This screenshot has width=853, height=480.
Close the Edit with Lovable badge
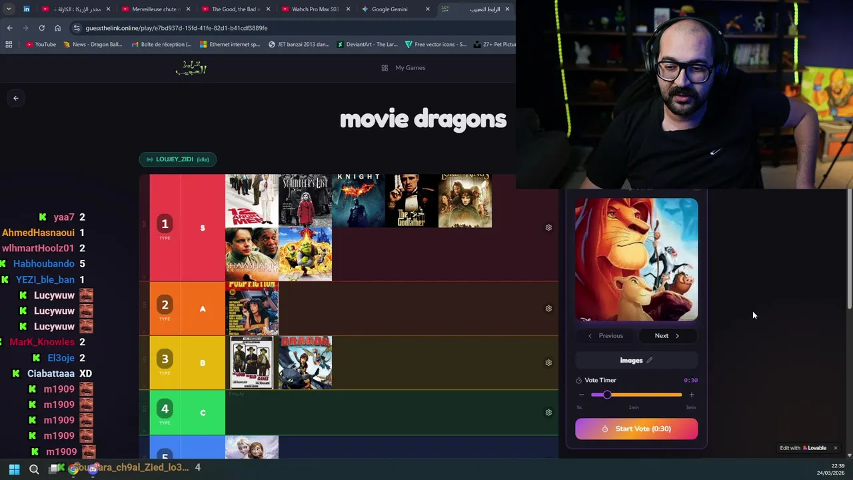point(835,448)
